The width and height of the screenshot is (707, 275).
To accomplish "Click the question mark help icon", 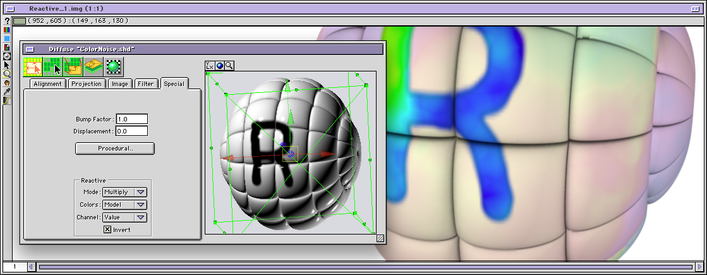I will [x=7, y=21].
